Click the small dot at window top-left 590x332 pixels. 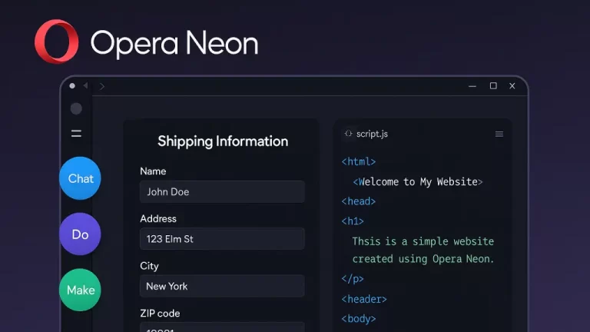(x=72, y=86)
